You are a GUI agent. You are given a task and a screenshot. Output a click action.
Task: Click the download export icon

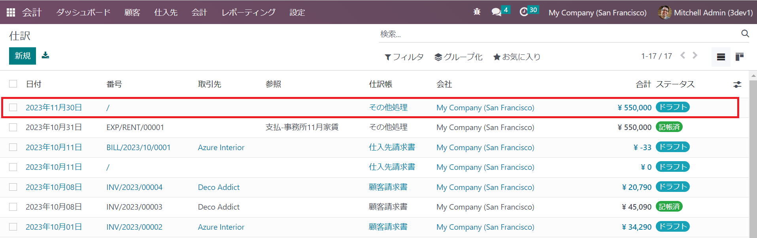pyautogui.click(x=45, y=56)
